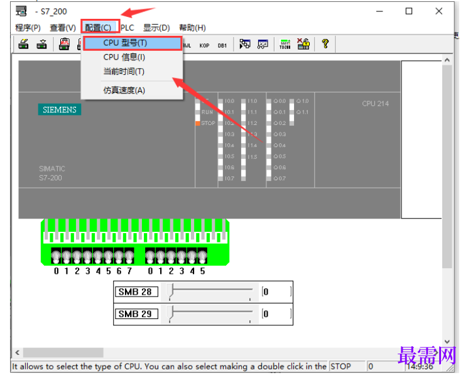Click the program state monitor icon
The width and height of the screenshot is (468, 375).
(245, 44)
